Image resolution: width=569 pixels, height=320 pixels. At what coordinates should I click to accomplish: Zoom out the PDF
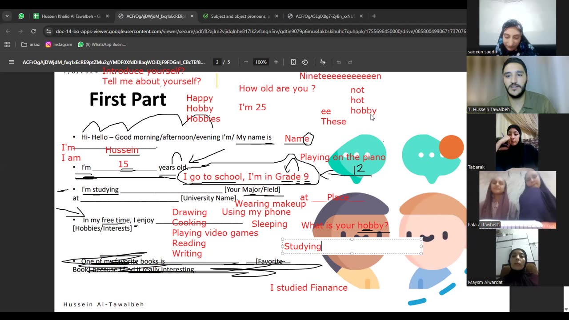246,62
